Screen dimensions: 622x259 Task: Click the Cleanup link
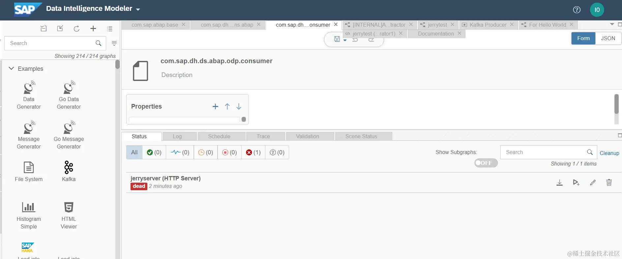[609, 153]
